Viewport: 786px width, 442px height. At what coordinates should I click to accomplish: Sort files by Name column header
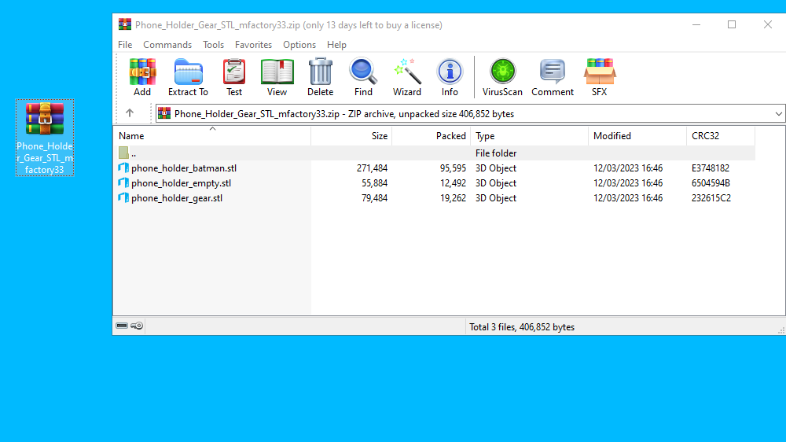(x=212, y=136)
